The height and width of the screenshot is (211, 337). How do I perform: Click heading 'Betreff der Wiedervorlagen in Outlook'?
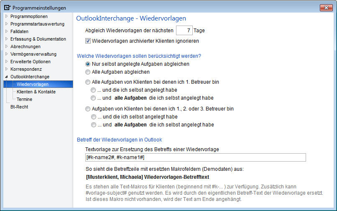[120, 140]
